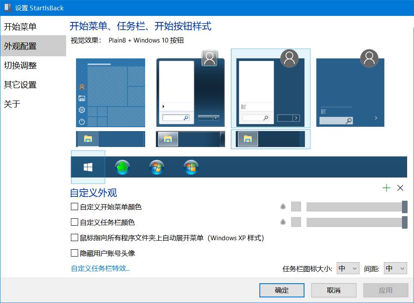Viewport: 414px width, 303px height.
Task: Choose the green clover start orb
Action: (x=122, y=166)
